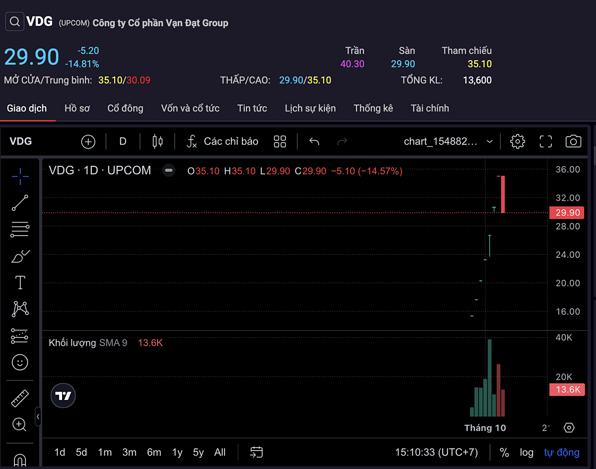Expand the chart layout name dropdown
Viewport: 596px width, 469px height.
pyautogui.click(x=489, y=142)
